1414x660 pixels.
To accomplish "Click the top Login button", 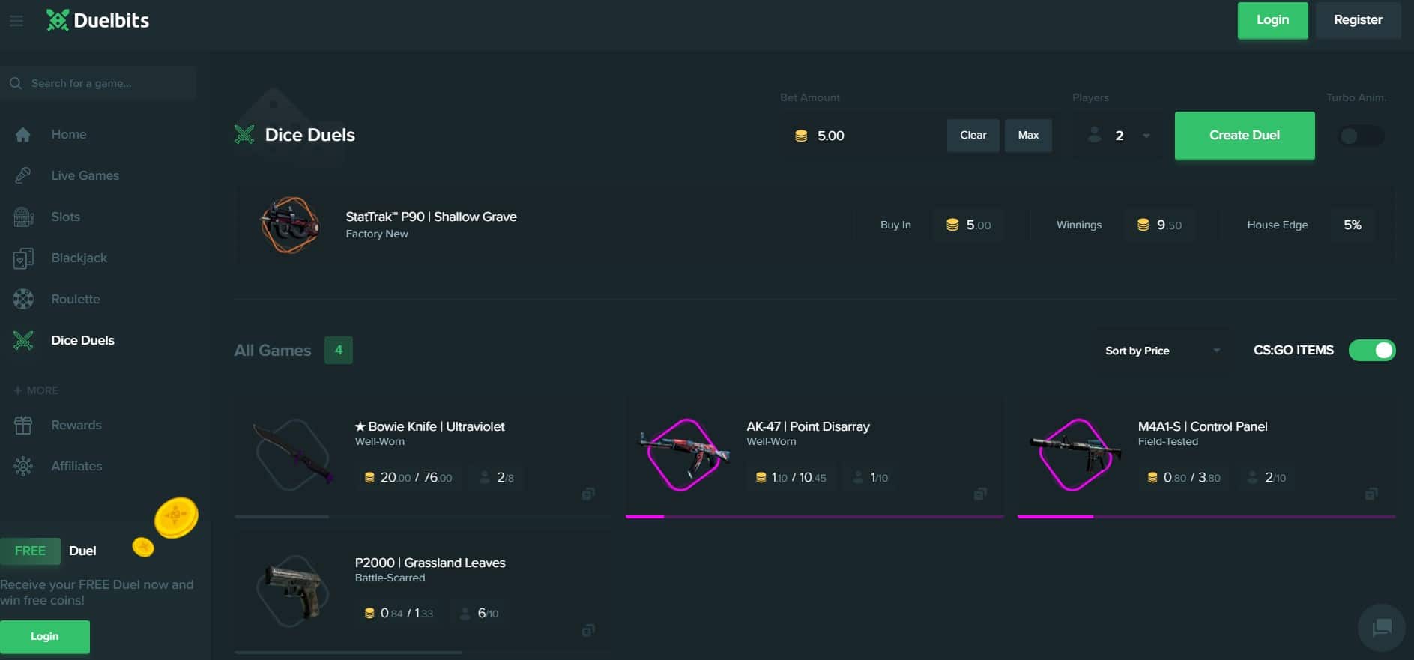I will coord(1272,20).
